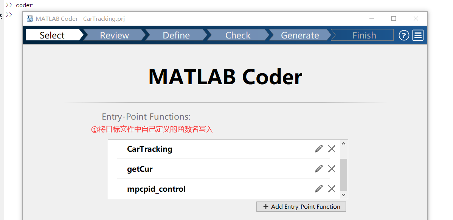Select the CarTracking function entry
The height and width of the screenshot is (220, 453).
(x=150, y=149)
